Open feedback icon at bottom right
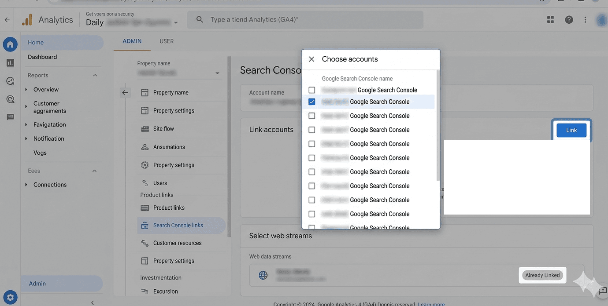The image size is (608, 306). coord(603,292)
